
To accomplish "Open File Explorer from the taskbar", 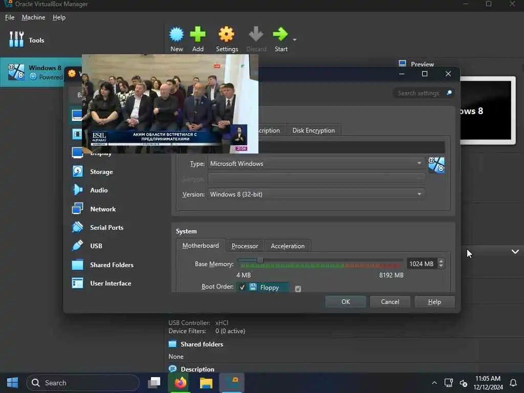I will click(x=206, y=383).
